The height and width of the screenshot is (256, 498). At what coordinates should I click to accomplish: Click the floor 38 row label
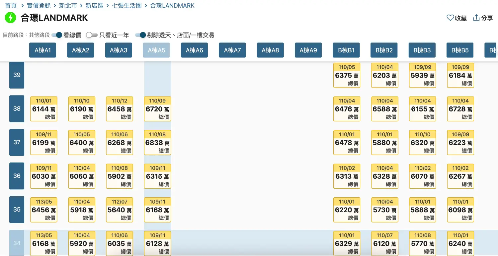(x=17, y=109)
